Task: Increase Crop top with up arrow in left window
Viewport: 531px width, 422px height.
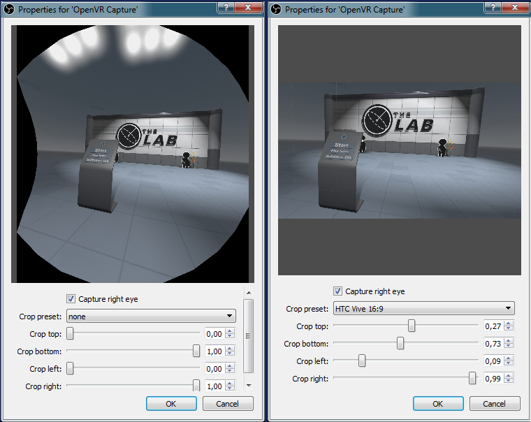Action: pyautogui.click(x=230, y=331)
